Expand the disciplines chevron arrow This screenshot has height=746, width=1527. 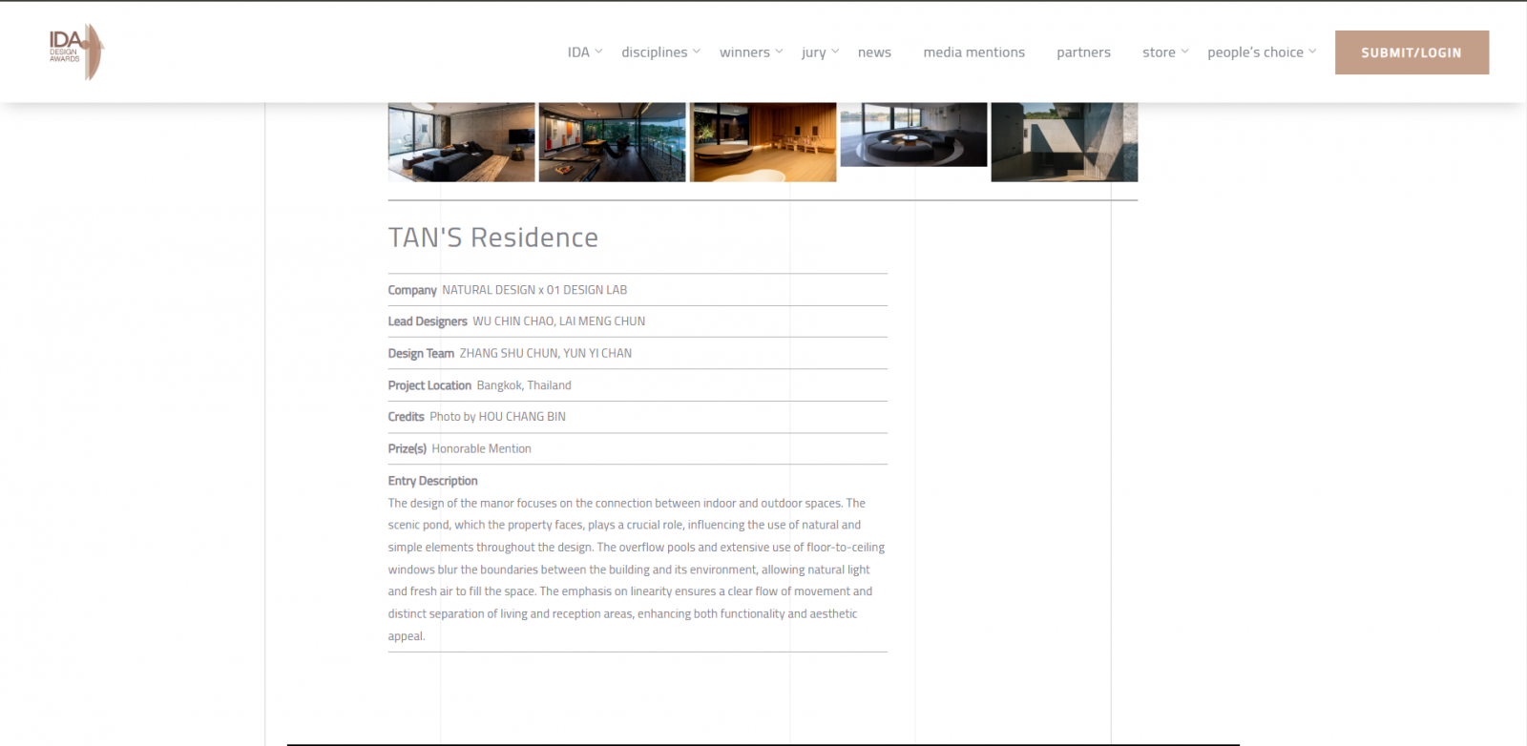tap(697, 52)
